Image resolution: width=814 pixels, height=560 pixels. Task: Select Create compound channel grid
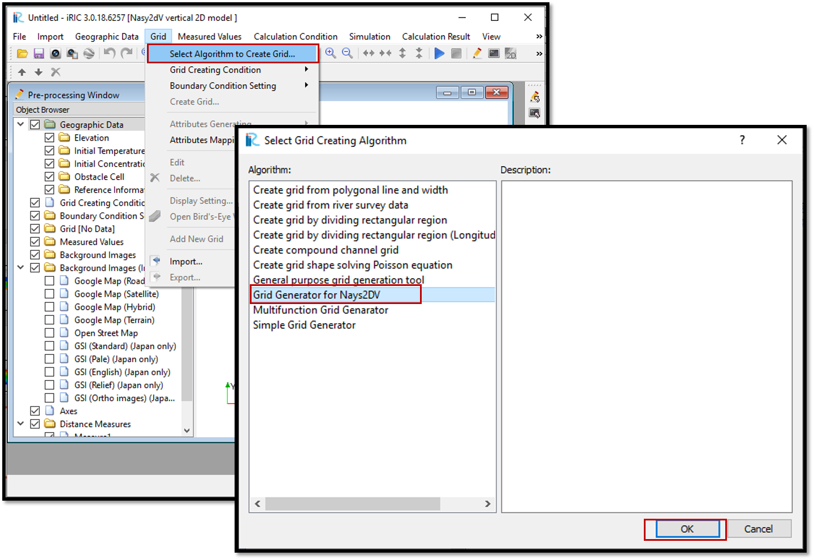(326, 250)
